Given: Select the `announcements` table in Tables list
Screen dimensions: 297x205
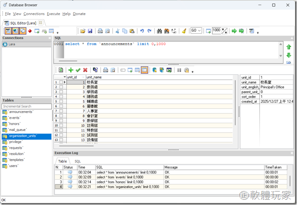Looking at the screenshot, I should point(21,112).
